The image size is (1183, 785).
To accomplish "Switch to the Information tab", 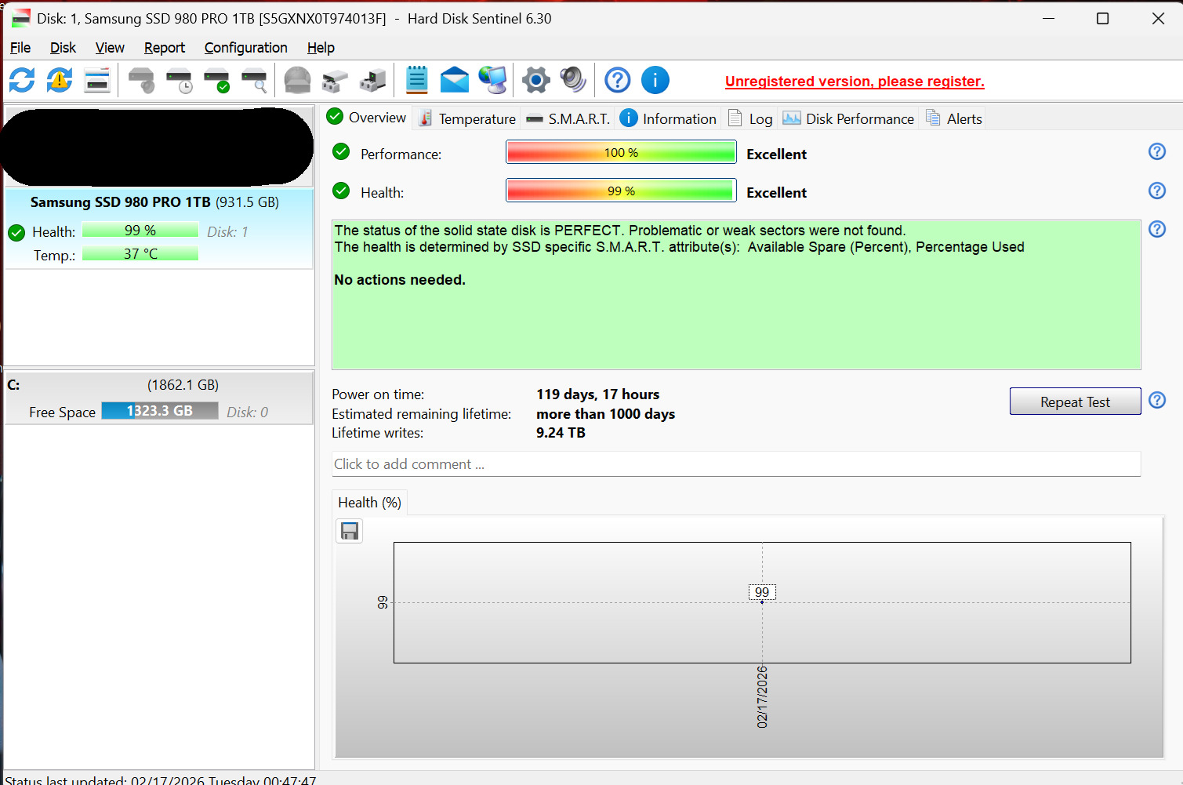I will (x=668, y=118).
